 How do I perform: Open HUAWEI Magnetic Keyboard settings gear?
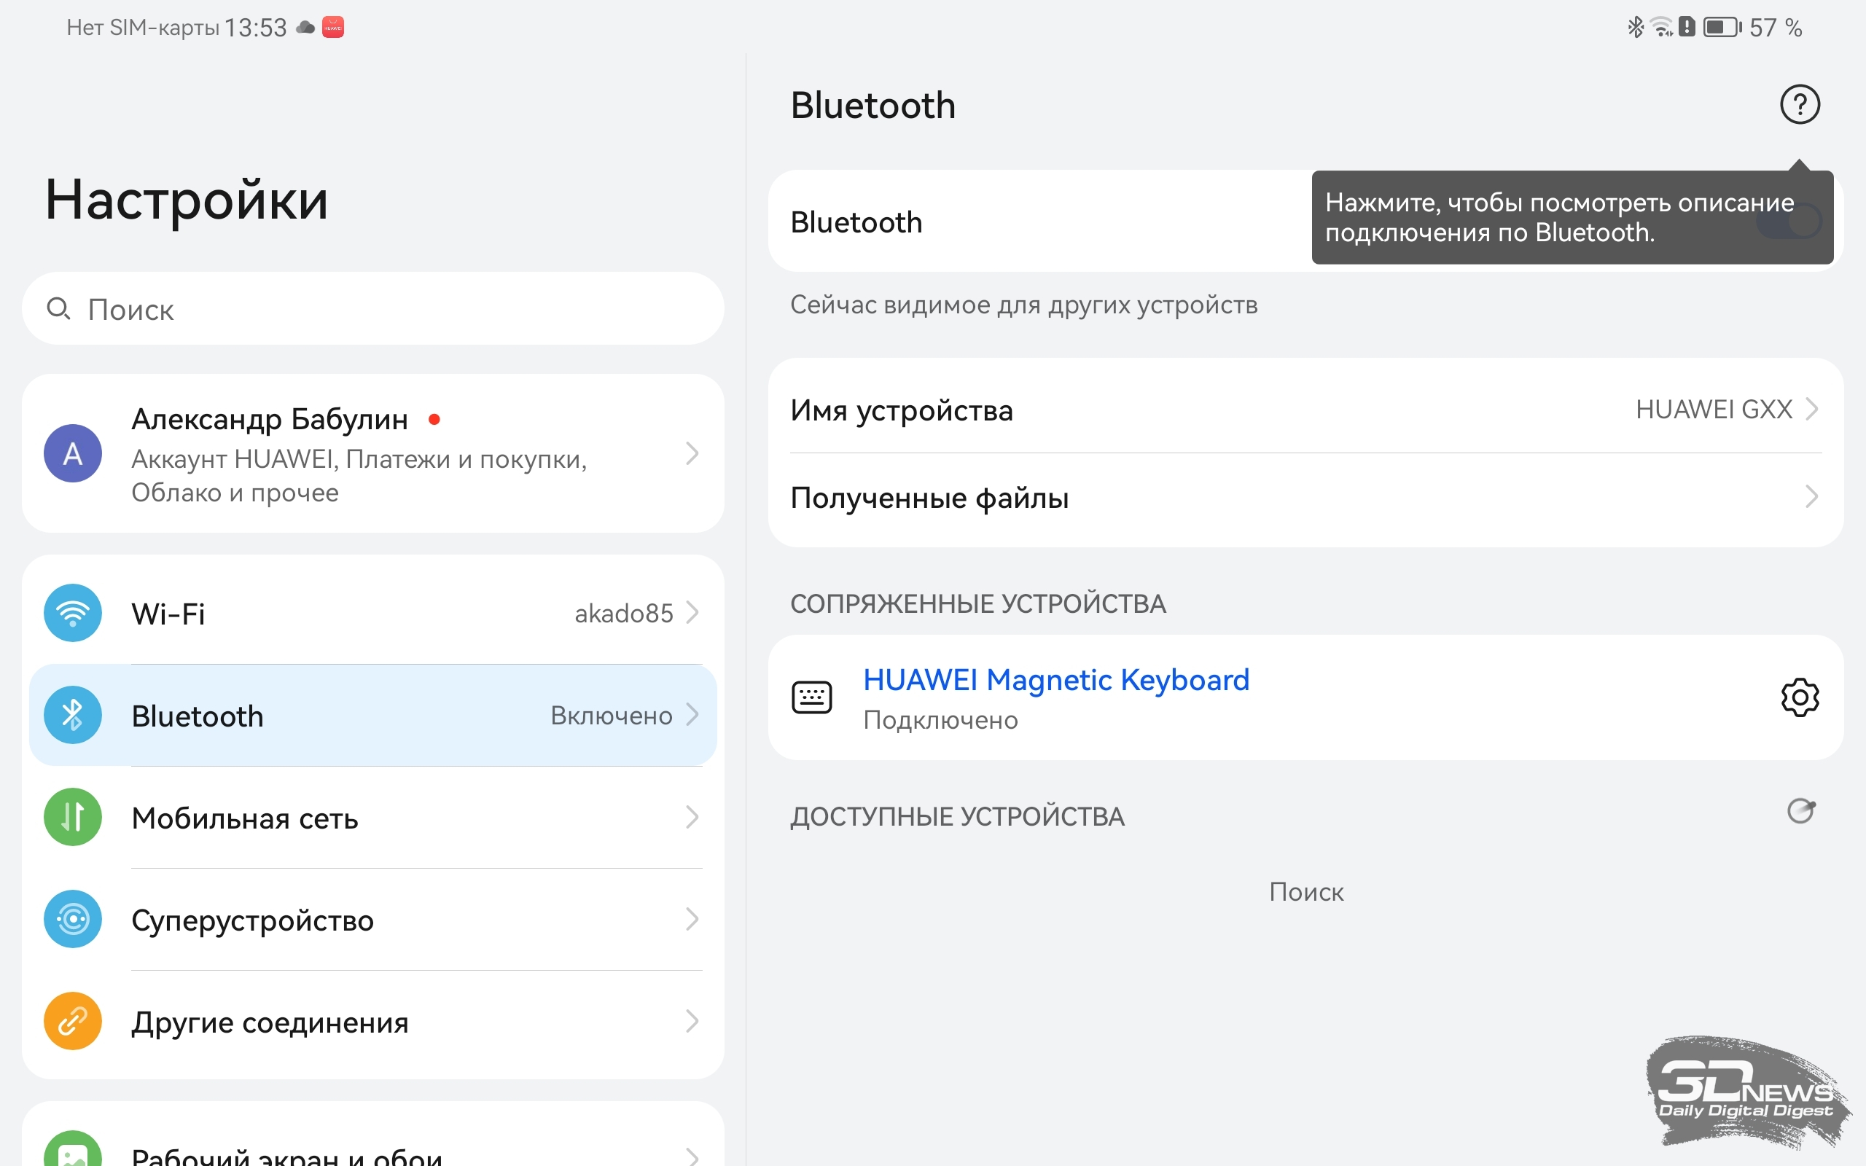tap(1800, 697)
